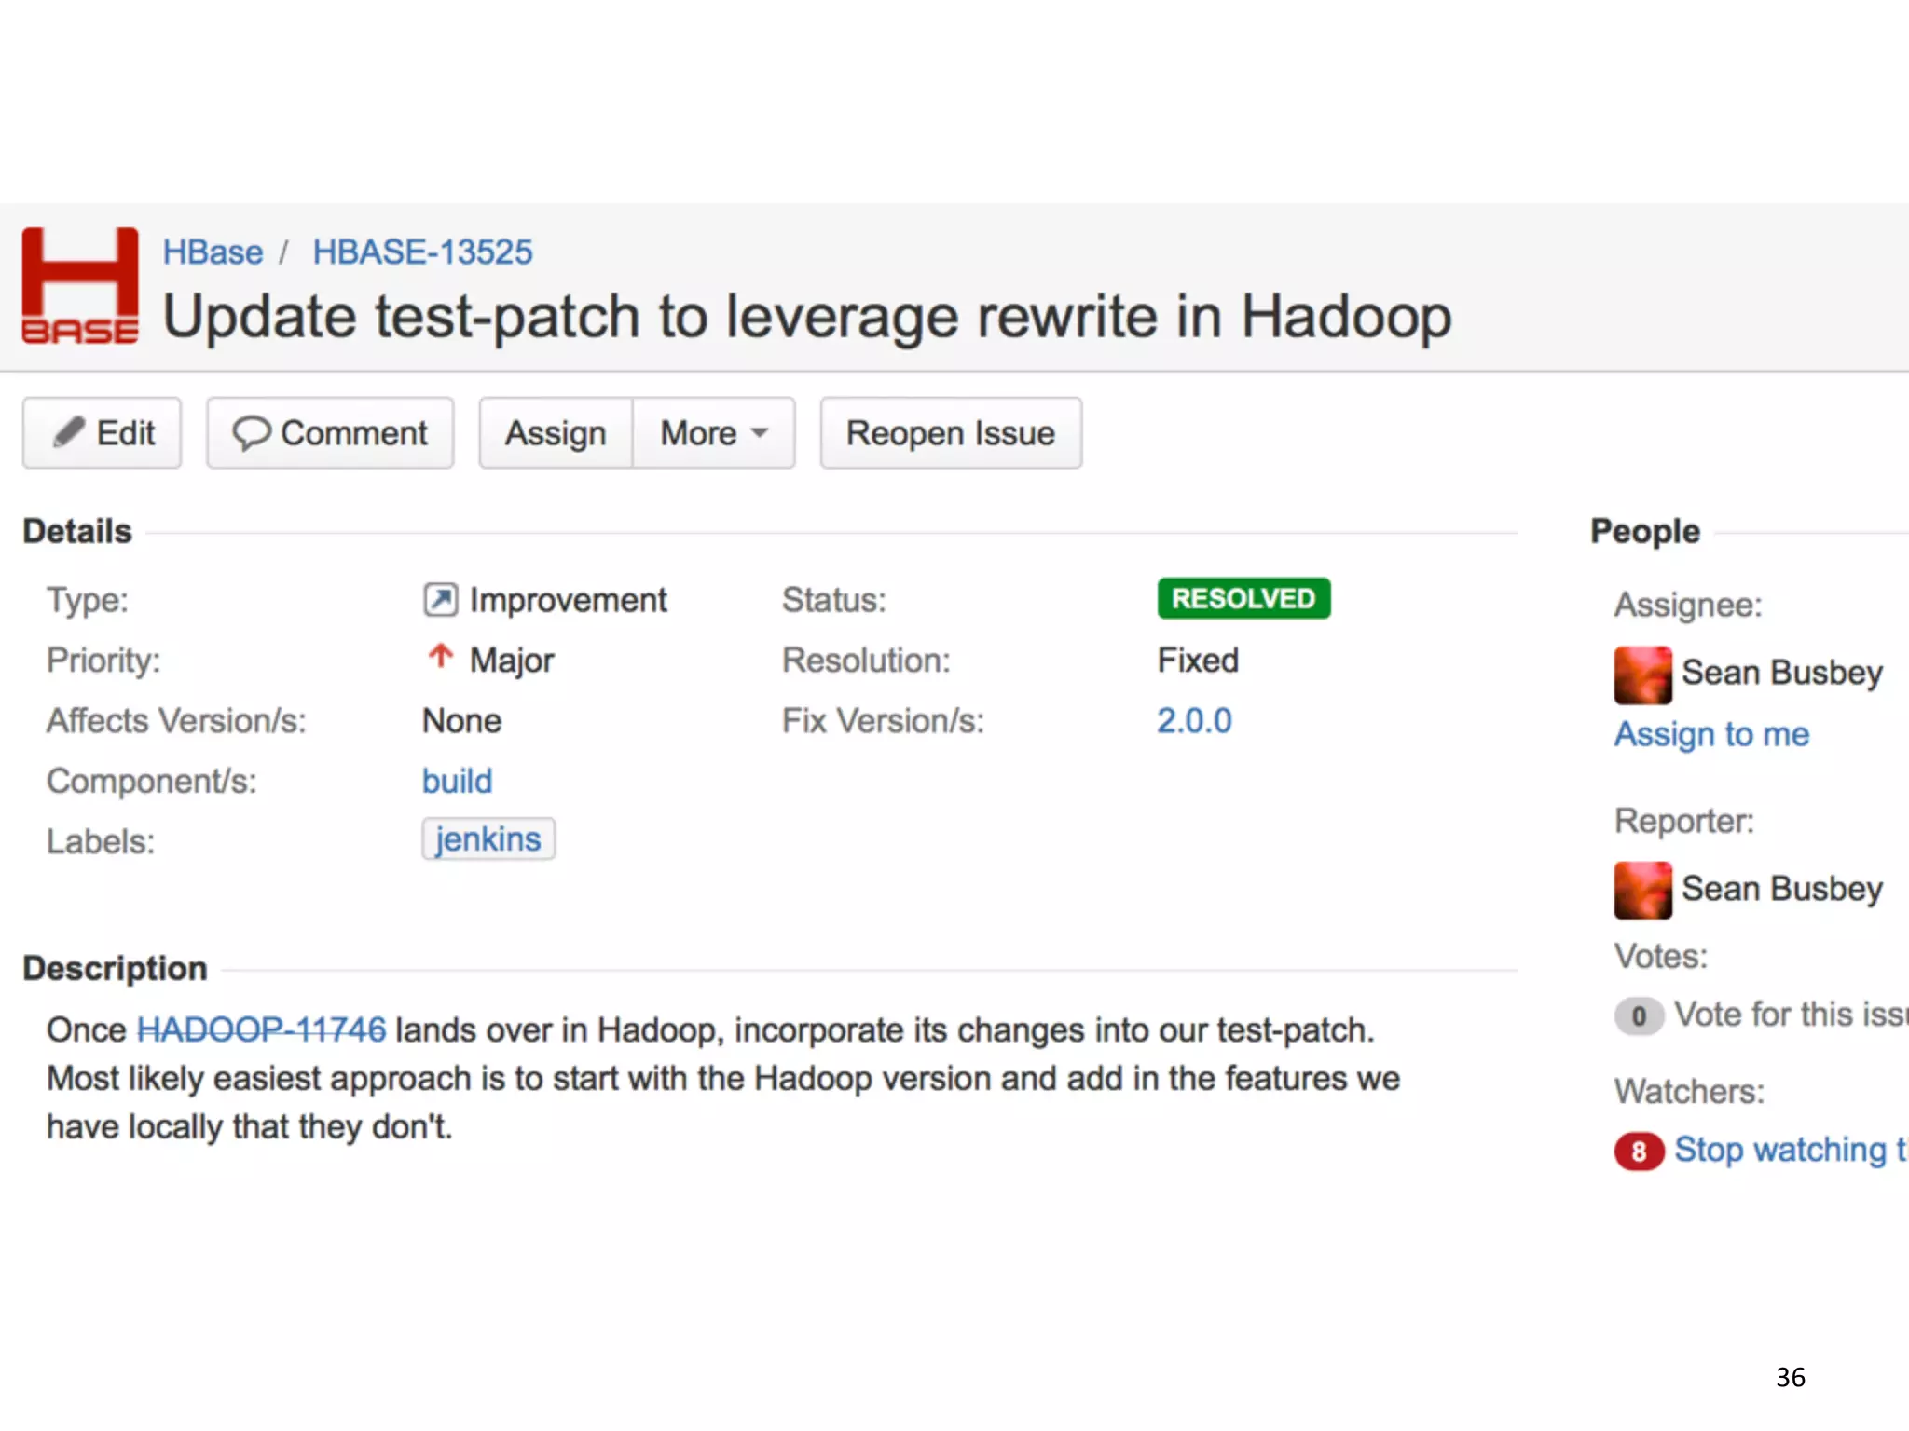This screenshot has height=1431, width=1909.
Task: Click the Reopen Issue button
Action: coord(950,433)
